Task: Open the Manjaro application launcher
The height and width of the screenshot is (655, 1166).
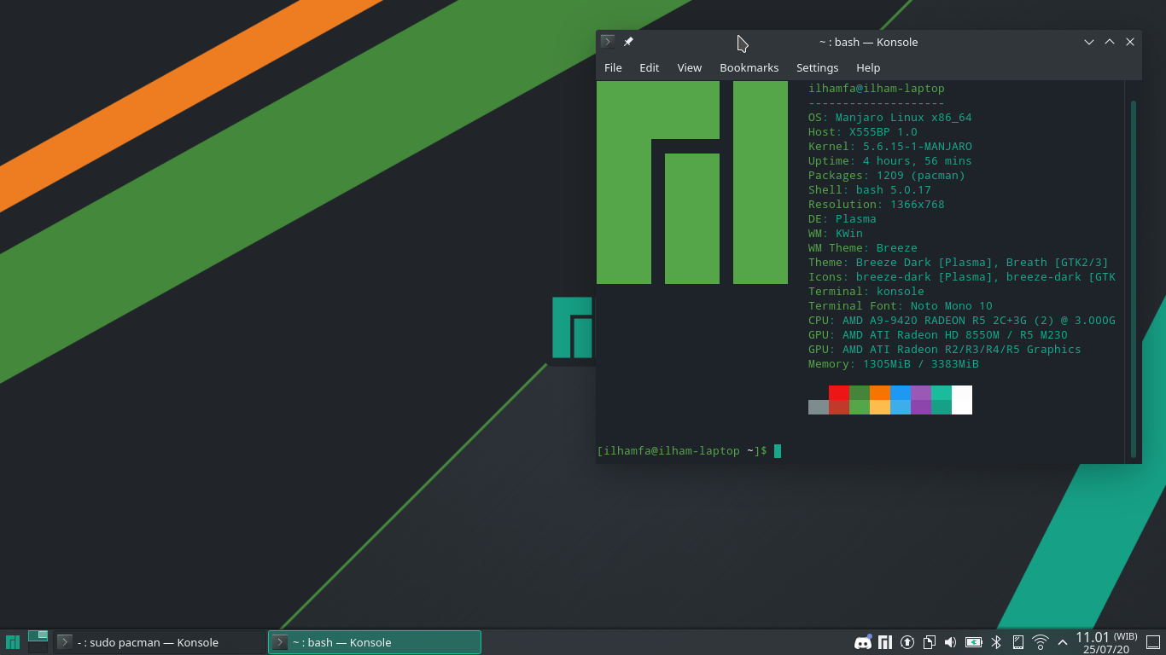Action: pyautogui.click(x=13, y=642)
